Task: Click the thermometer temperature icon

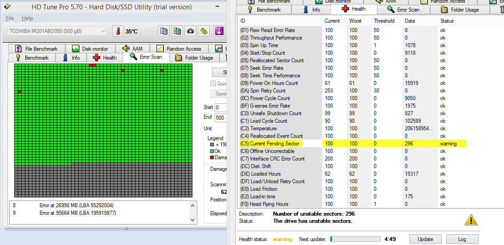Action: click(118, 31)
